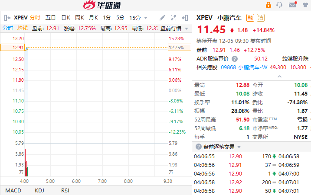
Task: Click the 融 margin badge
Action: (x=250, y=18)
